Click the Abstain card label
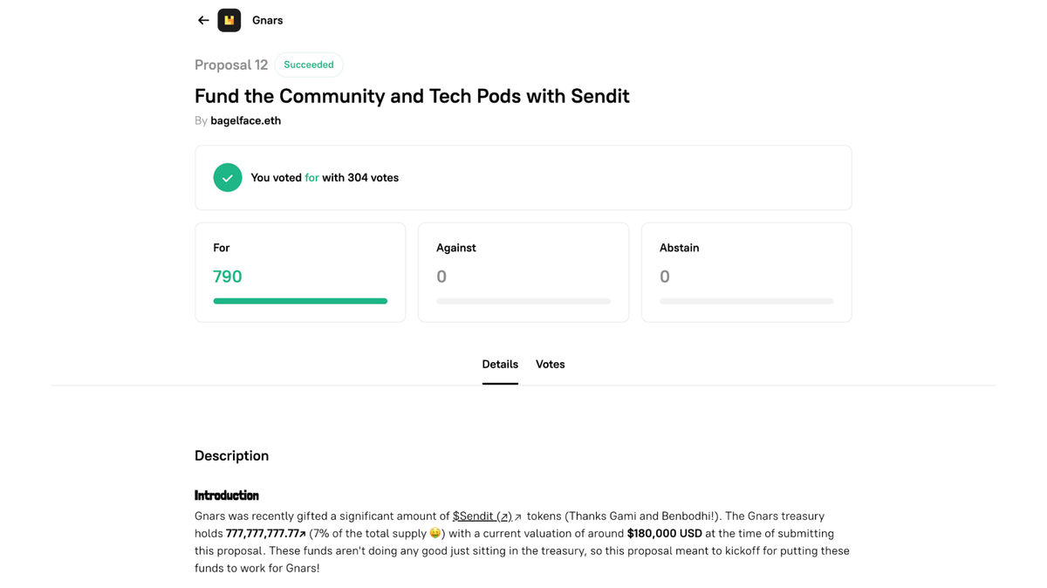Screen dimensions: 1047x588 pyautogui.click(x=679, y=248)
